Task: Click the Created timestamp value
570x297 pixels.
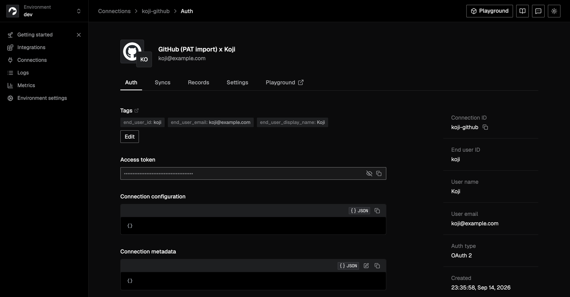Action: click(481, 287)
